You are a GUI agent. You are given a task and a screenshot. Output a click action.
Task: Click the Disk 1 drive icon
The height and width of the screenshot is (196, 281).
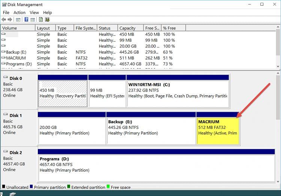[6, 114]
